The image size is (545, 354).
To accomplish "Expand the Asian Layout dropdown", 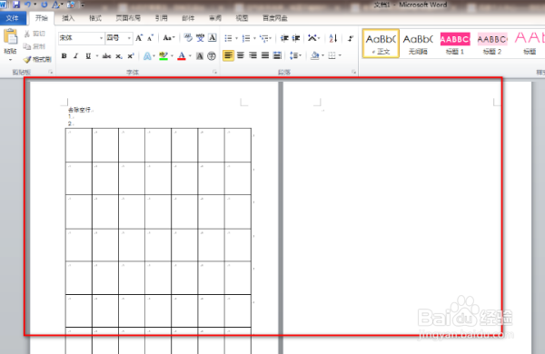I will (313, 38).
